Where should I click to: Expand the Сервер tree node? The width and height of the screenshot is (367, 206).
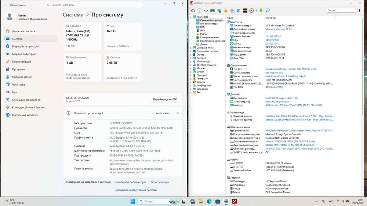[x=190, y=55]
